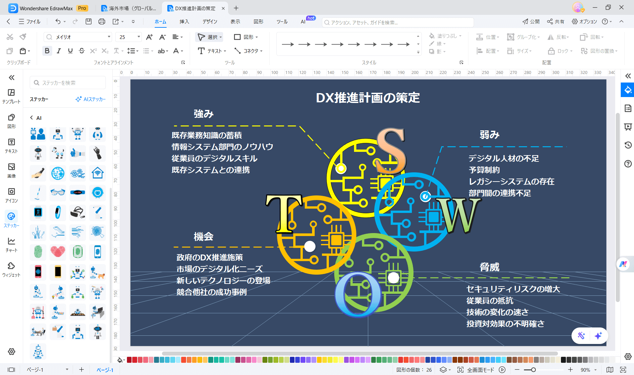Expand the 図形 dropdown in Home ribbon

coord(257,37)
